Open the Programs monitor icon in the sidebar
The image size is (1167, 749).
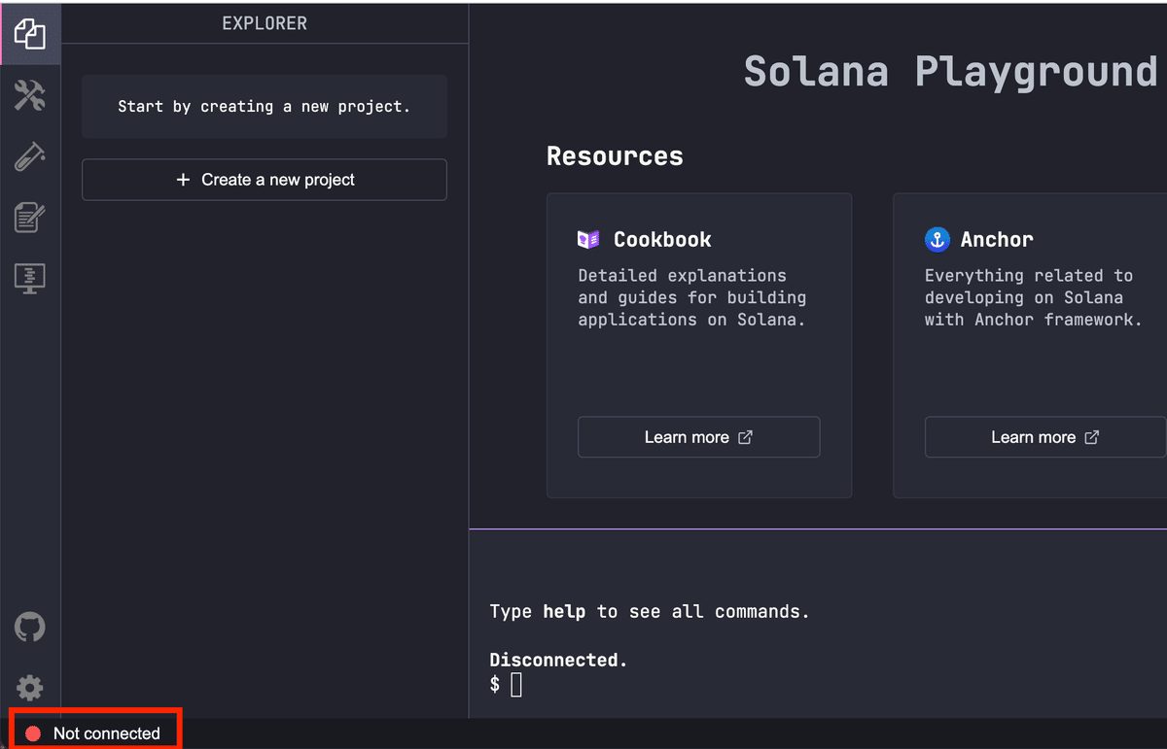pyautogui.click(x=30, y=278)
